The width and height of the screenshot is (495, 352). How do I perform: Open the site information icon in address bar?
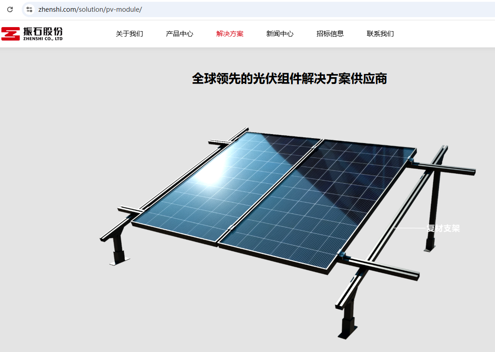point(29,9)
